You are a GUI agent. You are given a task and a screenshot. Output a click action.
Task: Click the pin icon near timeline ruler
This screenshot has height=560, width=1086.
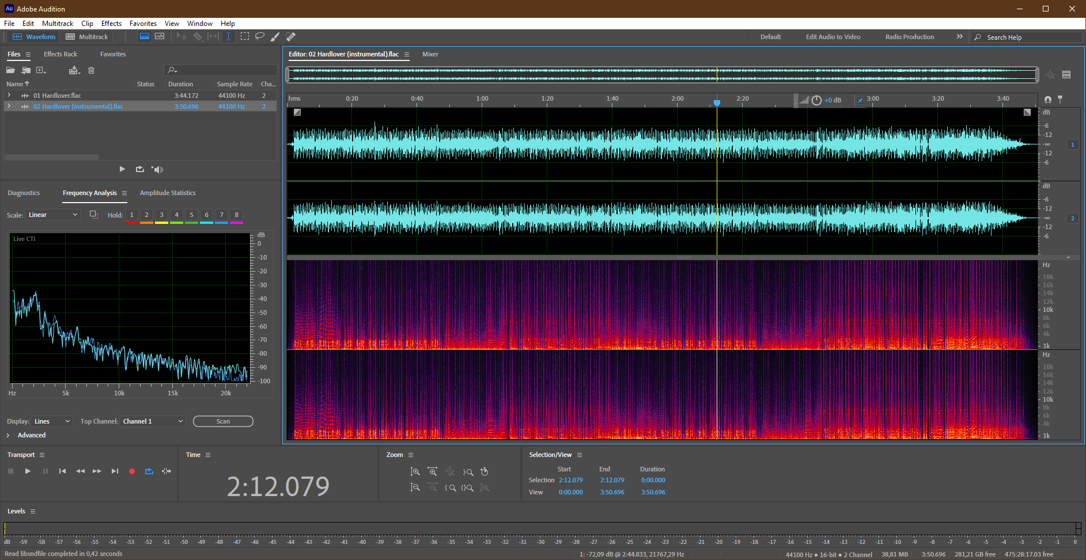(x=1060, y=99)
